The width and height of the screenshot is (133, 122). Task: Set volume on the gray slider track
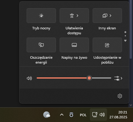pyautogui.click(x=102, y=78)
